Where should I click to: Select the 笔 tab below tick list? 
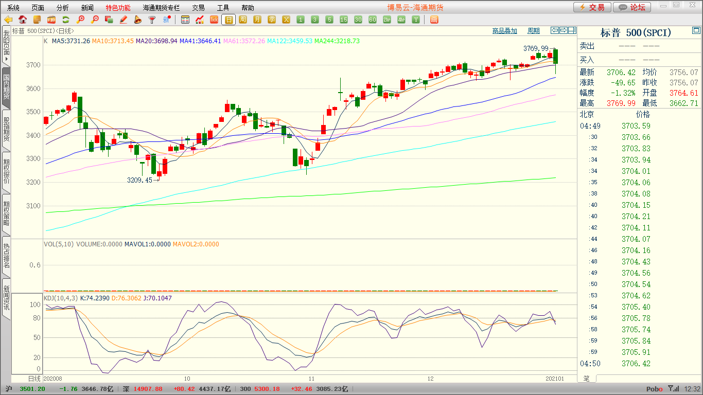(587, 379)
